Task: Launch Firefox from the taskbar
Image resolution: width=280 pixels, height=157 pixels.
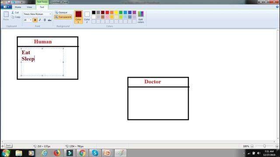Action: 57,153
